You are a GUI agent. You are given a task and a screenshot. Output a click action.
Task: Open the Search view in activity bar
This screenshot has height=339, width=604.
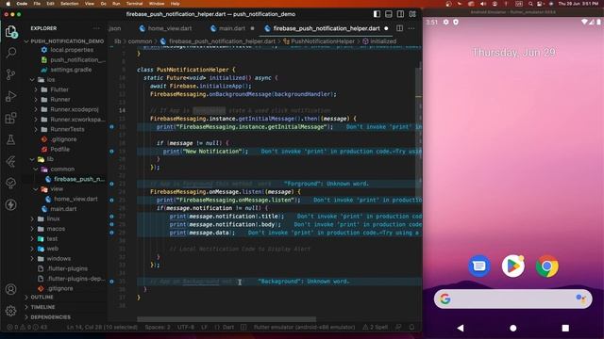click(10, 53)
